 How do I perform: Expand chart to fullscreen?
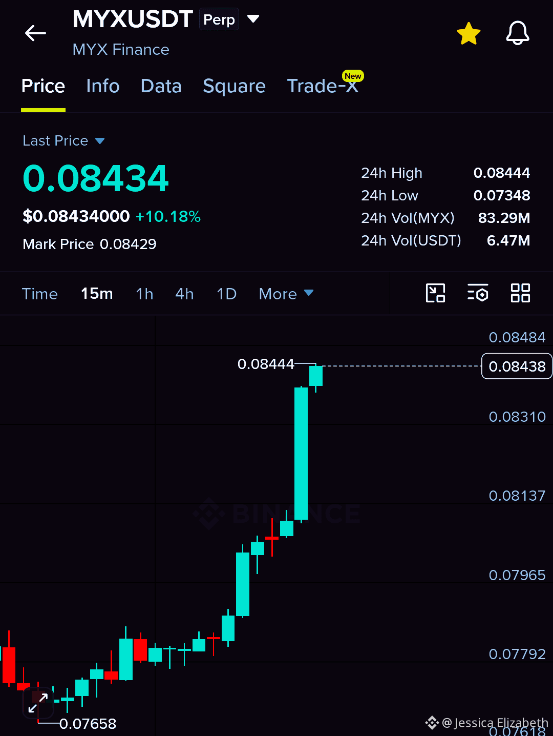(x=38, y=703)
